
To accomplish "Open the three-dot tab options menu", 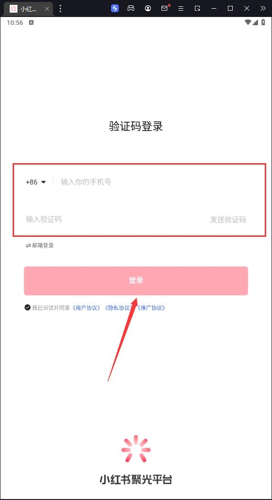I will click(60, 9).
